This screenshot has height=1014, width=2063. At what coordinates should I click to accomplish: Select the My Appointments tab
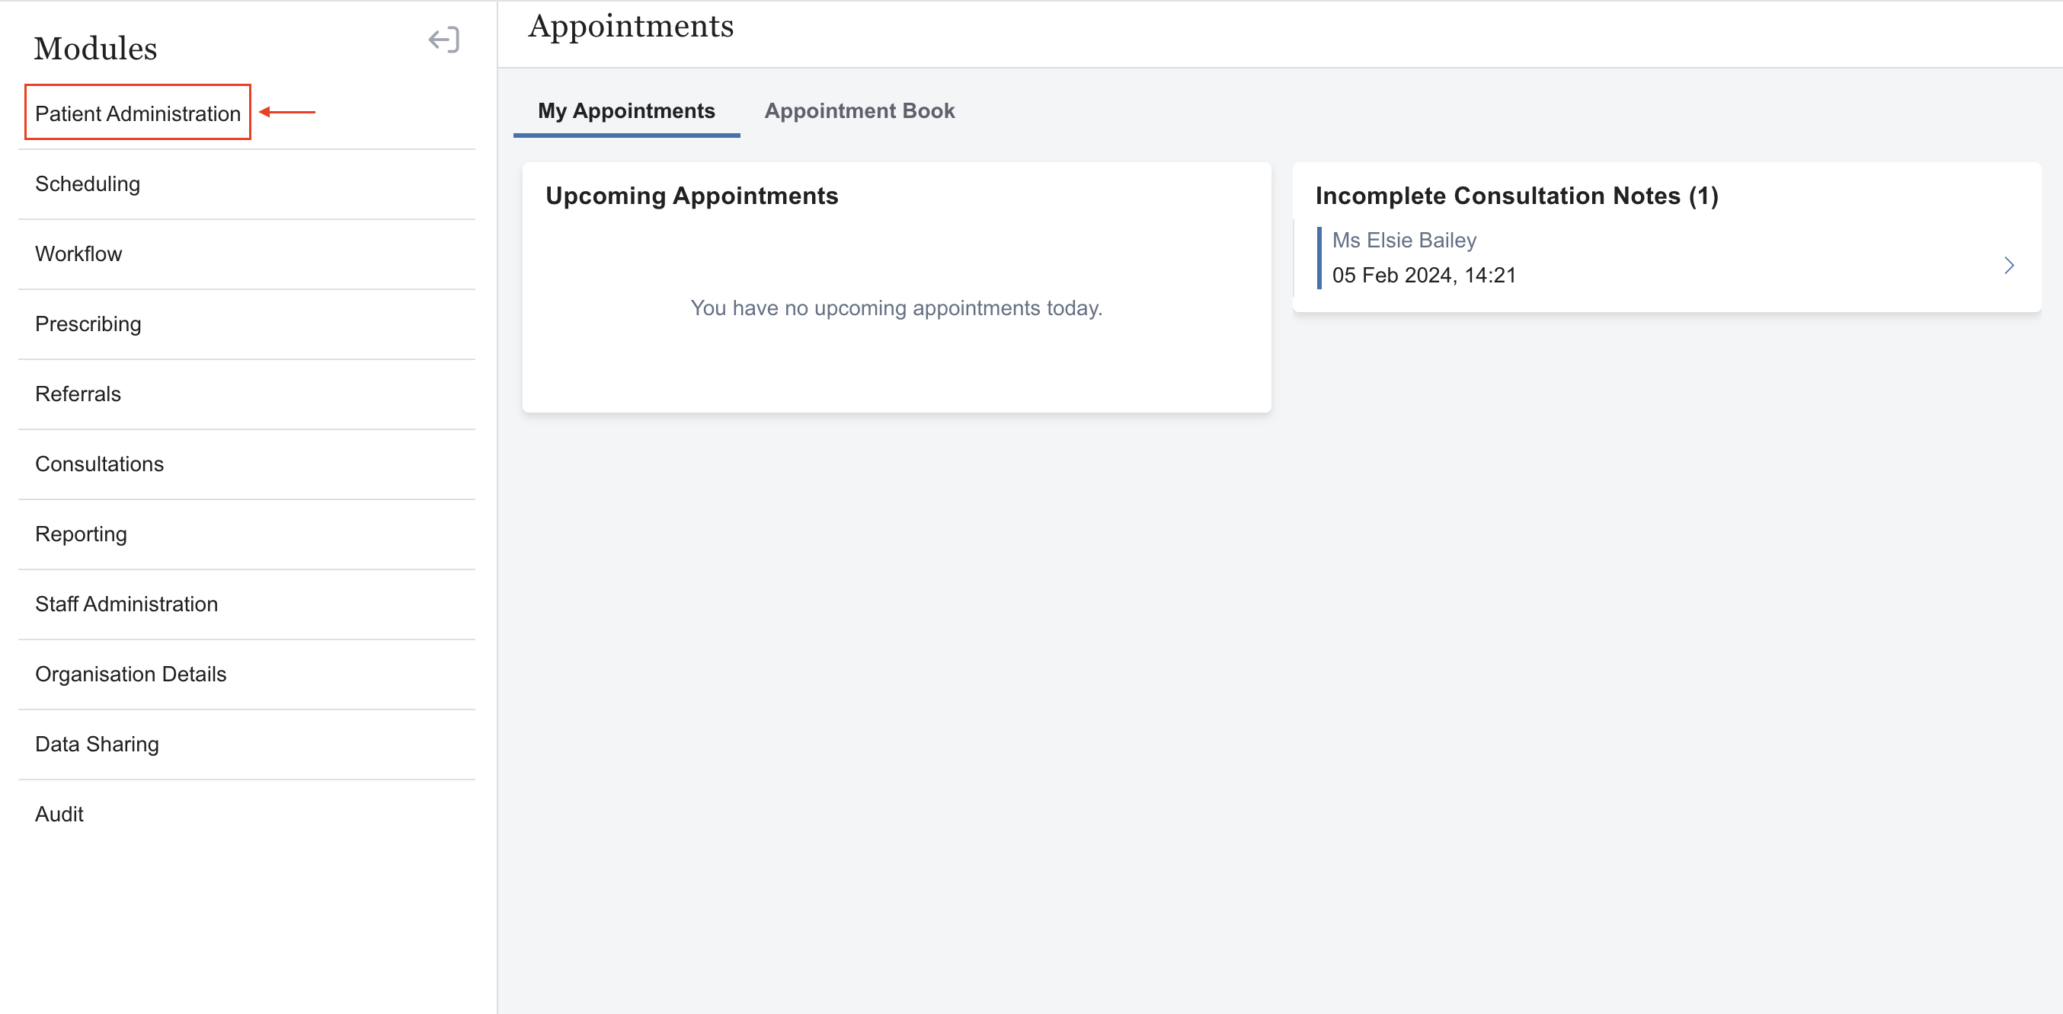(x=626, y=111)
